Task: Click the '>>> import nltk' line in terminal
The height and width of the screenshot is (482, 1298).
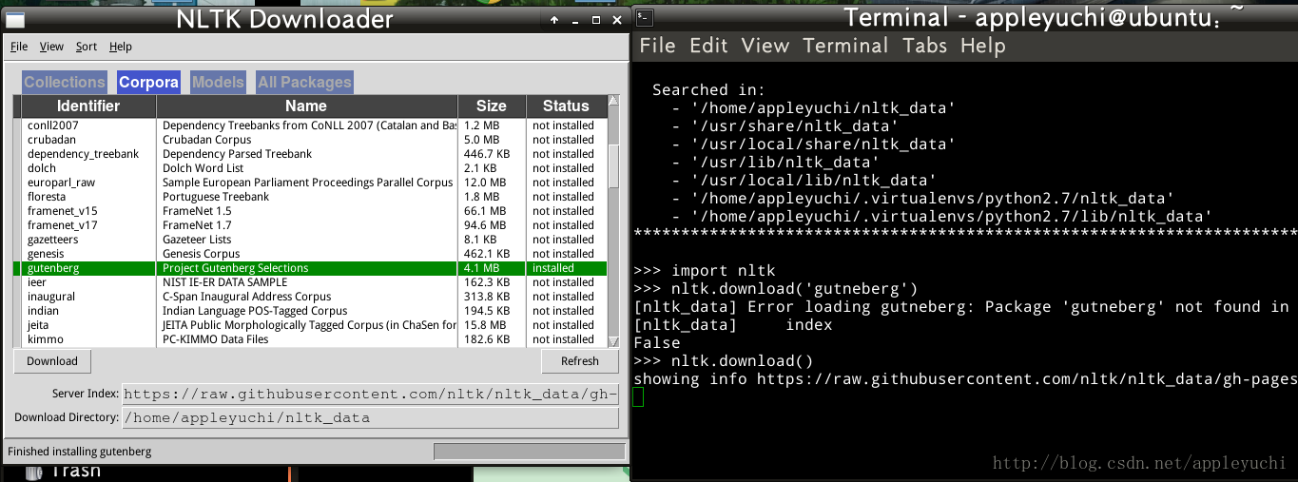Action: [x=705, y=271]
